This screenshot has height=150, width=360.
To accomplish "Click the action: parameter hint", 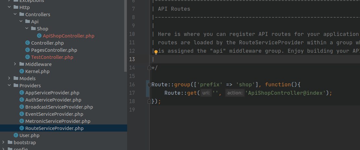I will click(235, 93).
